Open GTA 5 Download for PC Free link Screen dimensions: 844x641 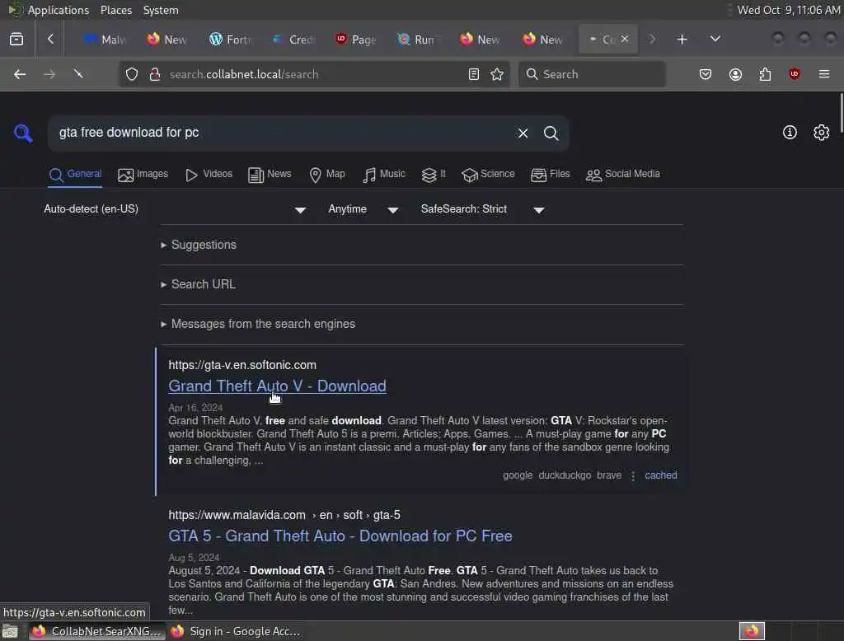[x=340, y=536]
